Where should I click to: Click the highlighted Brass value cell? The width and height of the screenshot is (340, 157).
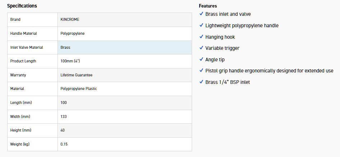click(125, 47)
